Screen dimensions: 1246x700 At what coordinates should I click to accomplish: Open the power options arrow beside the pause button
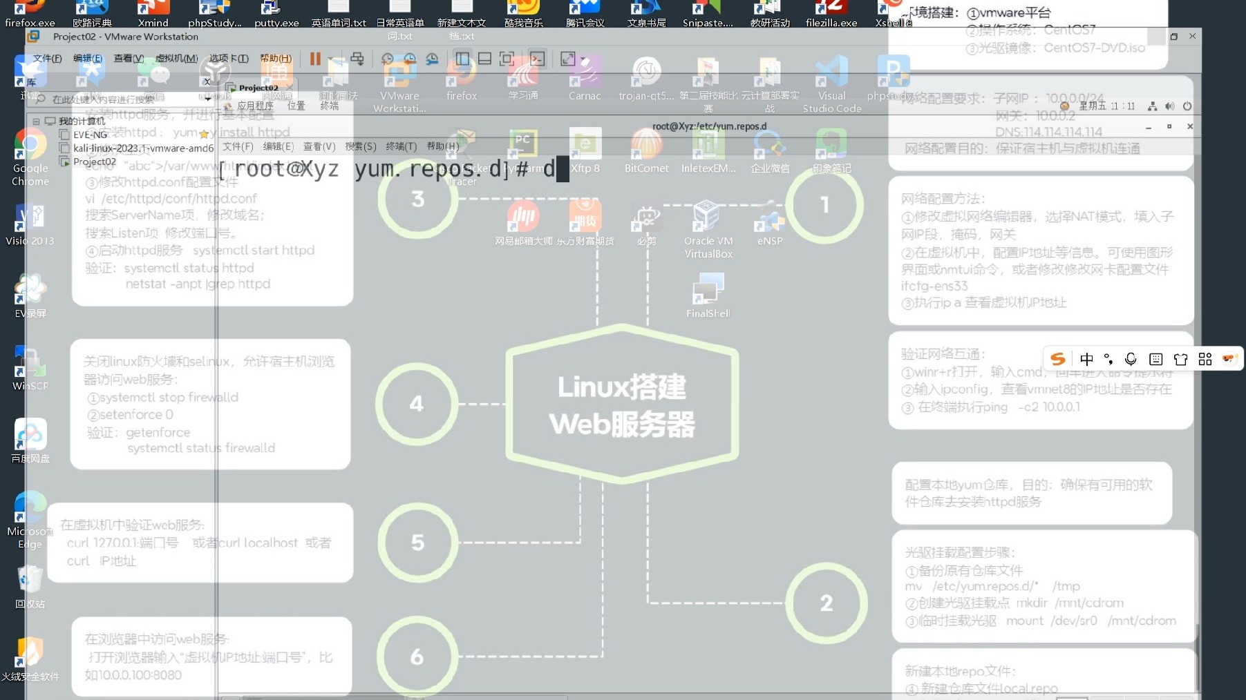pos(330,59)
